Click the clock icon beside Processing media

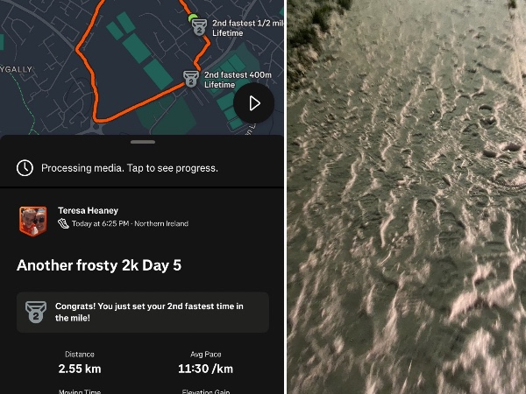pos(25,168)
